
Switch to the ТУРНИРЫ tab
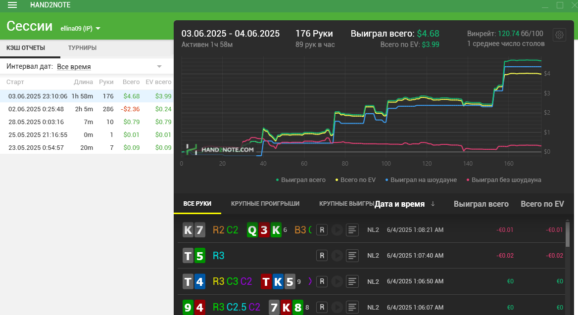82,48
